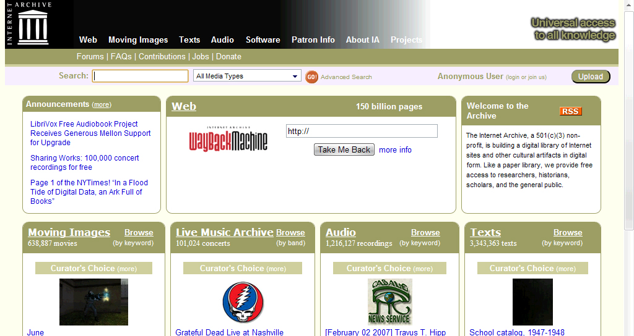Open the Moving Images navigation tab
634x336 pixels.
(x=138, y=40)
